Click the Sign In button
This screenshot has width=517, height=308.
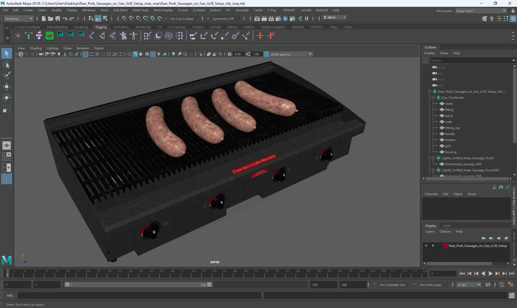point(334,17)
